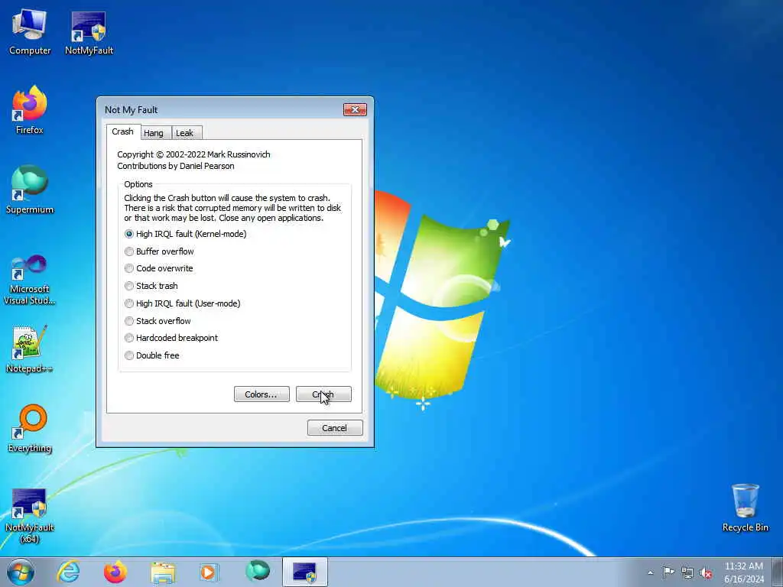
Task: Click the NotMyFault taskbar button
Action: click(304, 572)
